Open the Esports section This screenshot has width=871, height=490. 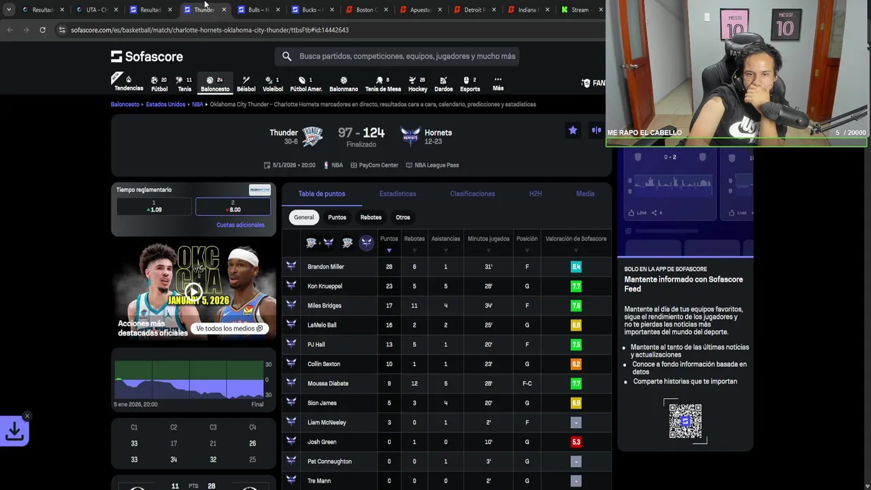click(x=470, y=84)
